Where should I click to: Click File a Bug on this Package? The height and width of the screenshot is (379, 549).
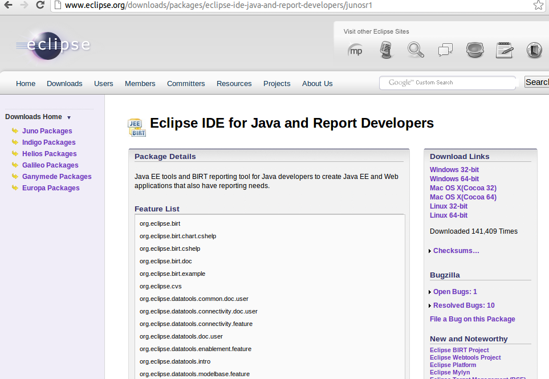(x=472, y=319)
